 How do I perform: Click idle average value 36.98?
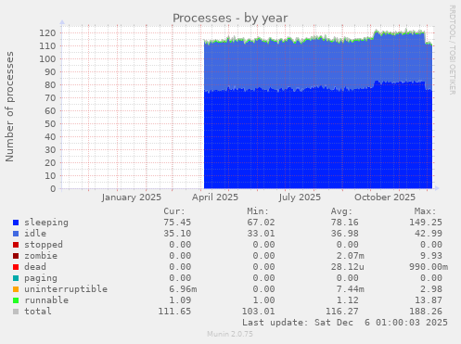[344, 234]
